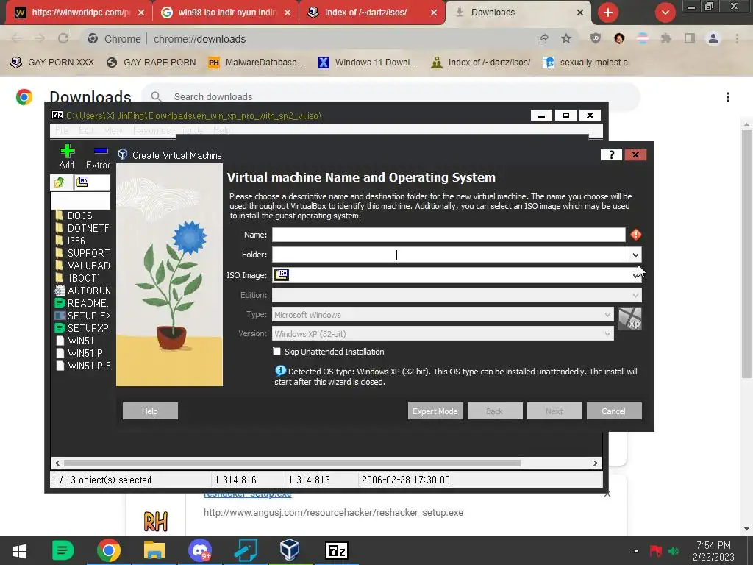Open the Index of /~dartz/isos/ bookmark
753x565 pixels.
(x=481, y=63)
